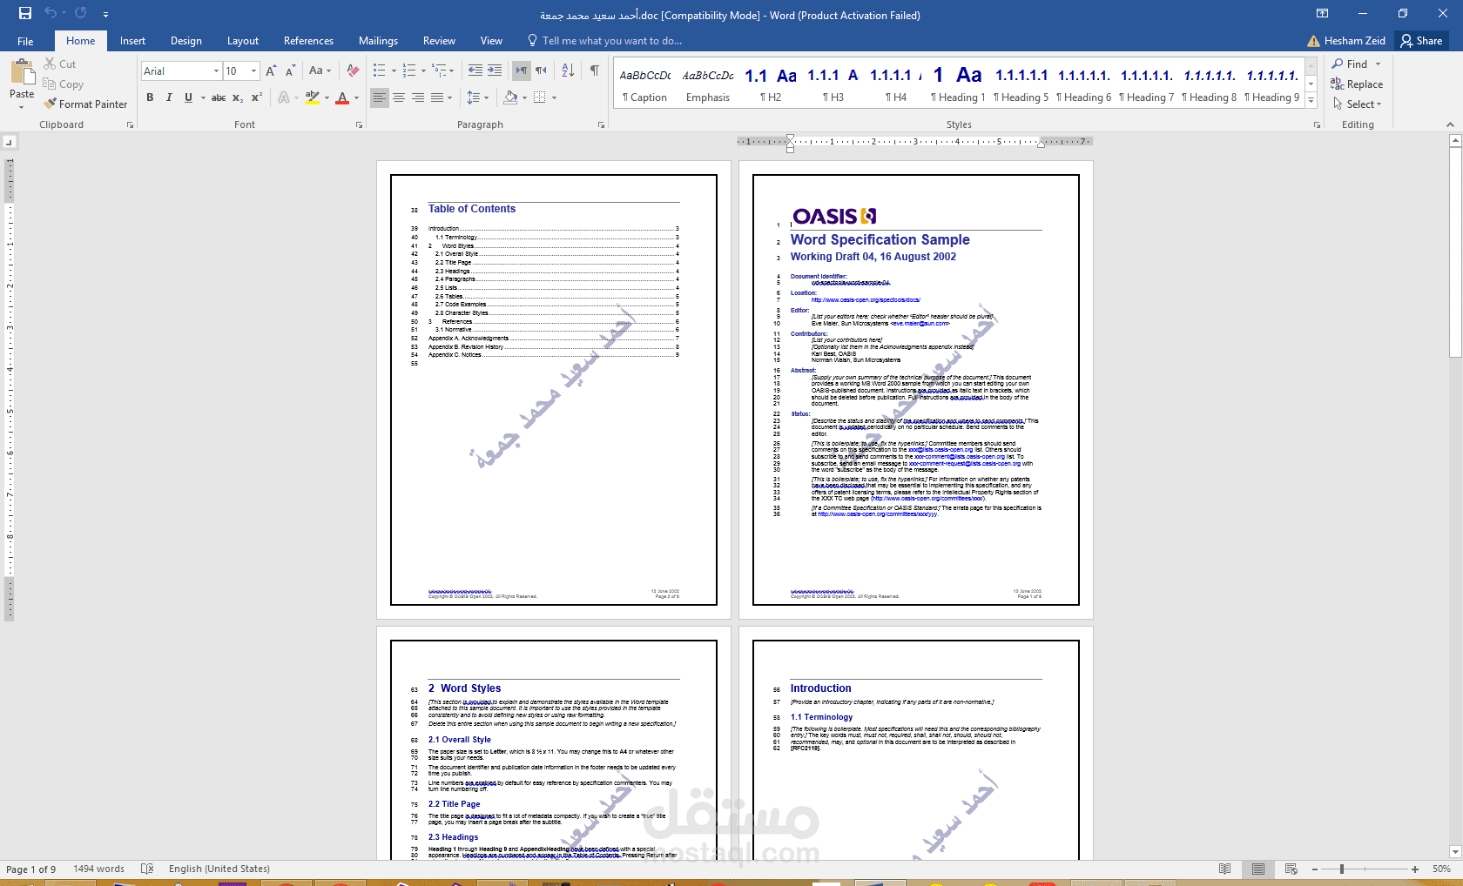Apply the Heading 1 style
Viewport: 1463px width, 886px height.
(958, 84)
